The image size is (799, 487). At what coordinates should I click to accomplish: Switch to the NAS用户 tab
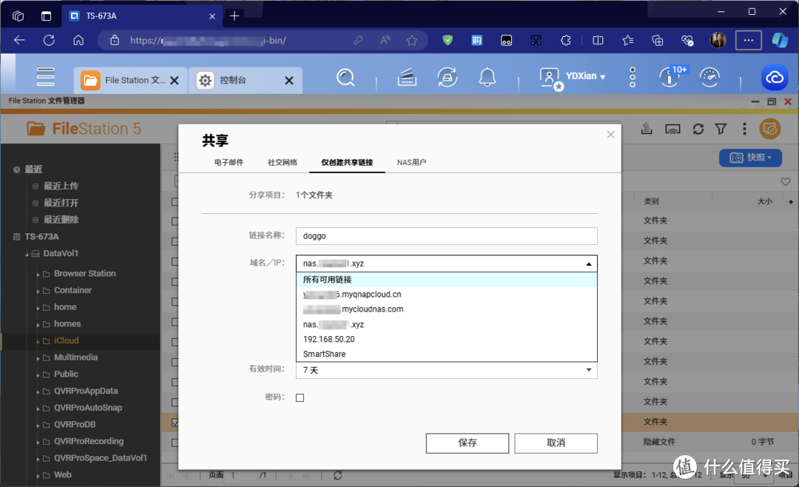411,162
